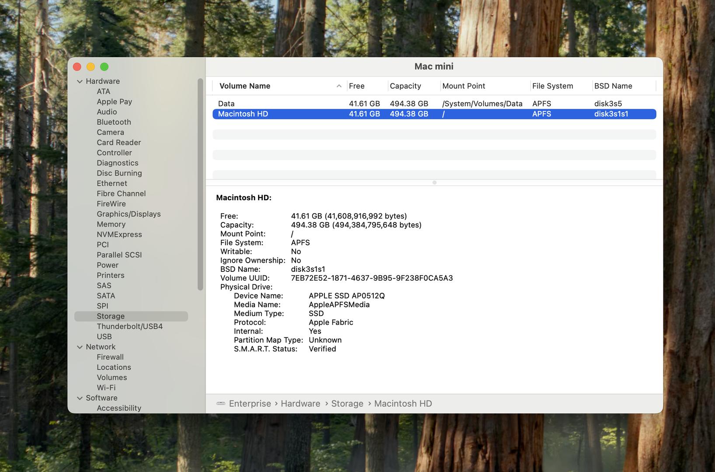Select USB in the sidebar
This screenshot has width=715, height=472.
coord(104,337)
